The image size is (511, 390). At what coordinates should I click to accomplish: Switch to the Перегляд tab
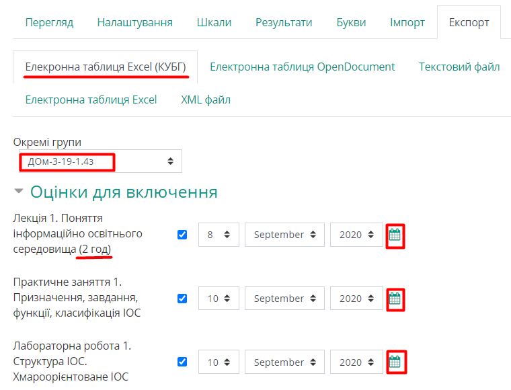[x=49, y=22]
